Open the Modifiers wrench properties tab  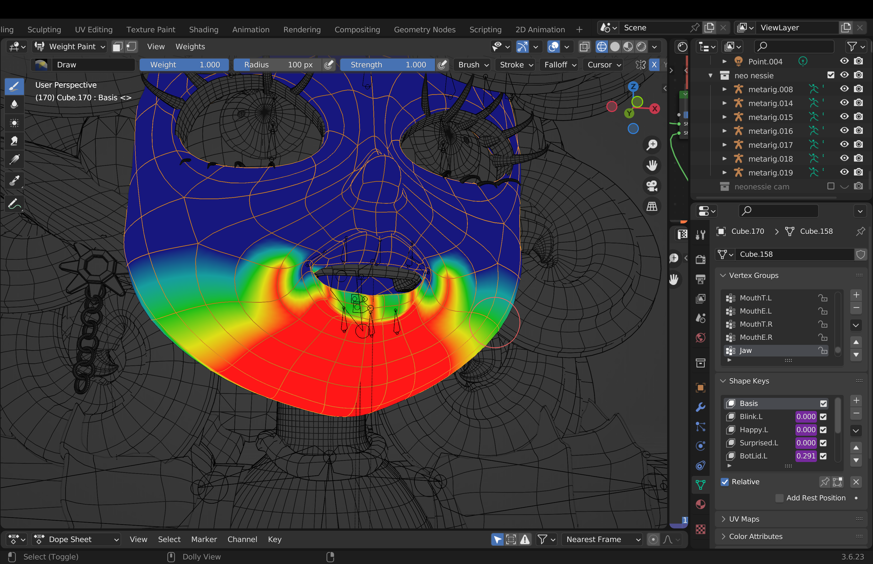tap(700, 407)
